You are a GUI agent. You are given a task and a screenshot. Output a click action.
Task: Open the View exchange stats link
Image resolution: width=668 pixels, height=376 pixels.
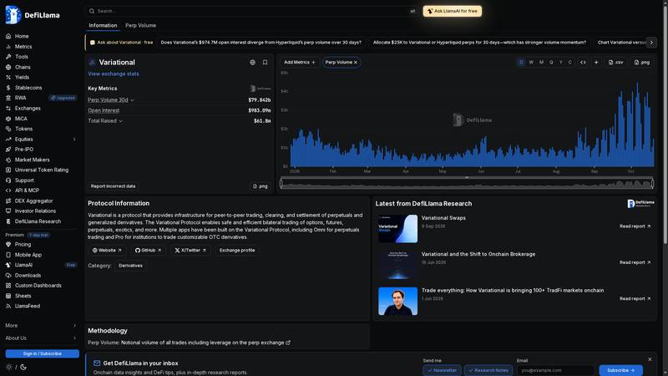coord(114,74)
